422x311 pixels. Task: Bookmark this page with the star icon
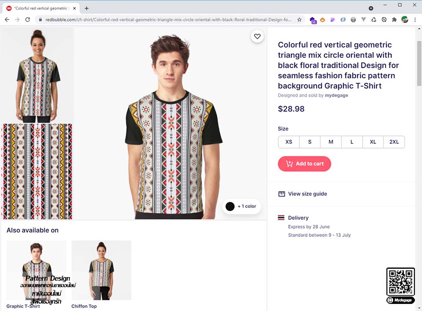tap(299, 20)
